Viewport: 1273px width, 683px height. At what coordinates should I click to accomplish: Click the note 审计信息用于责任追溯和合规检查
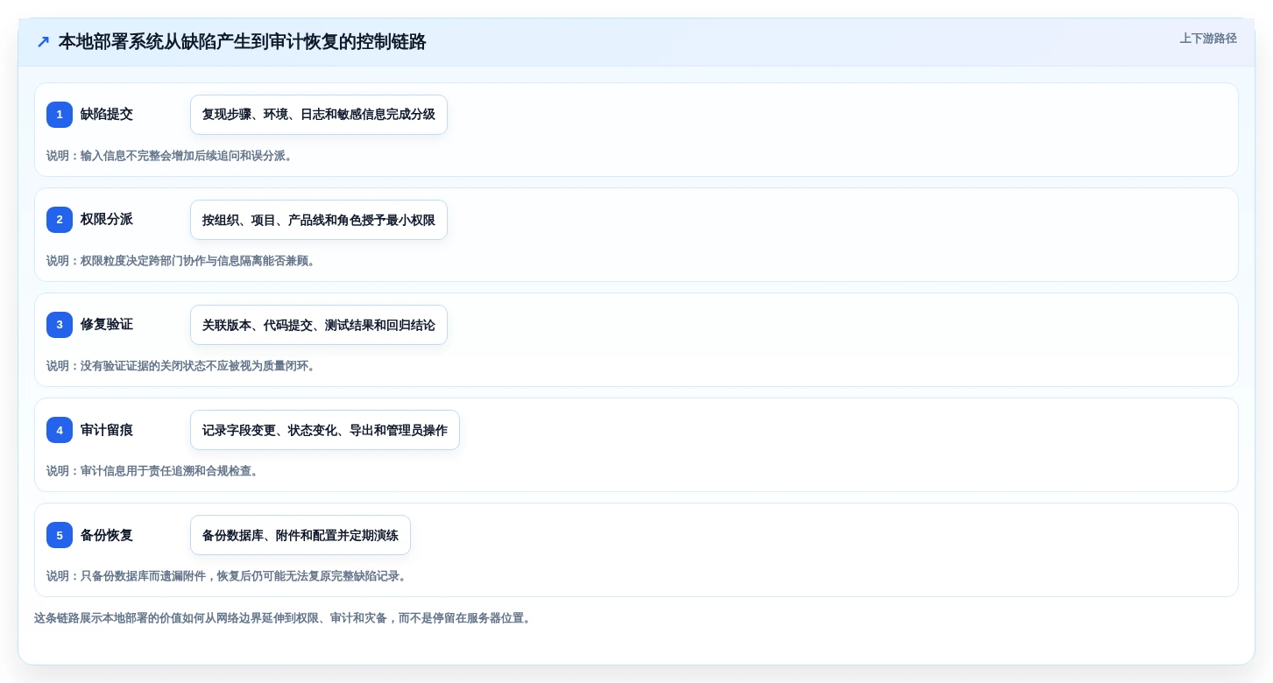click(x=153, y=471)
